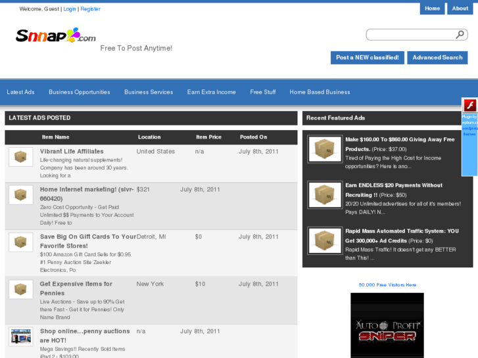This screenshot has height=358, width=478.
Task: Open the About tab
Action: click(460, 9)
